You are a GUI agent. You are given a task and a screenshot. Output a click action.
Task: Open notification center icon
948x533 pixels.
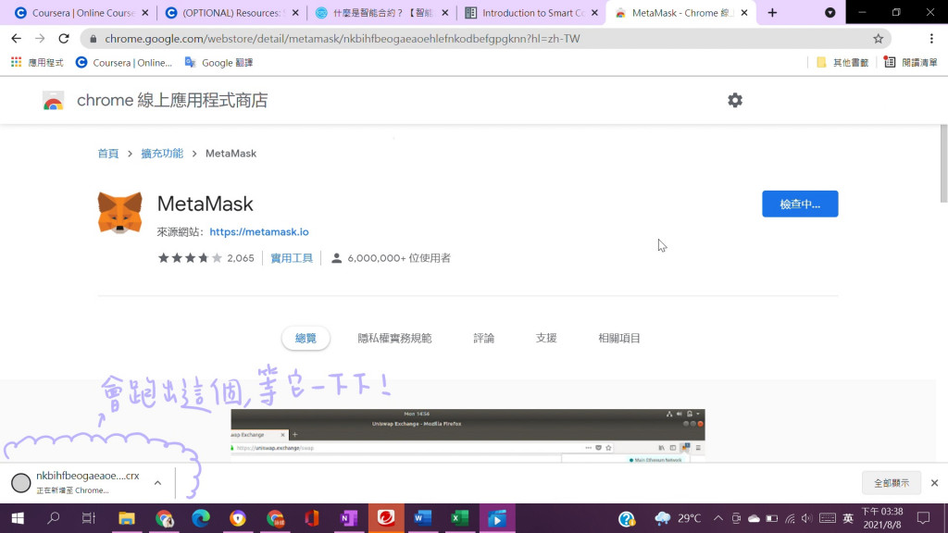923,518
